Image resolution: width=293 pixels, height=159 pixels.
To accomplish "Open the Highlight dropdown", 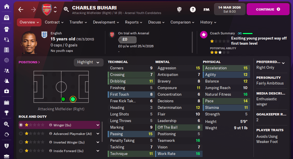I will click(88, 62).
